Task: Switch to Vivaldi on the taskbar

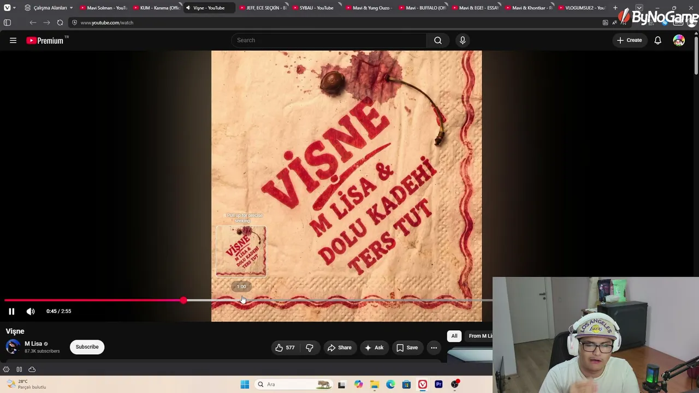Action: pos(423,384)
